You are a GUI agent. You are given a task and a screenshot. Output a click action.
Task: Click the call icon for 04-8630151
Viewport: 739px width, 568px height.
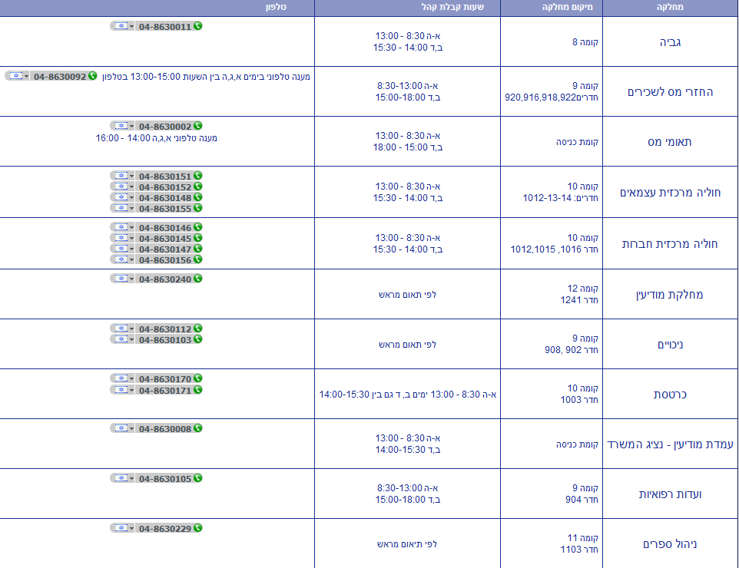(x=198, y=176)
